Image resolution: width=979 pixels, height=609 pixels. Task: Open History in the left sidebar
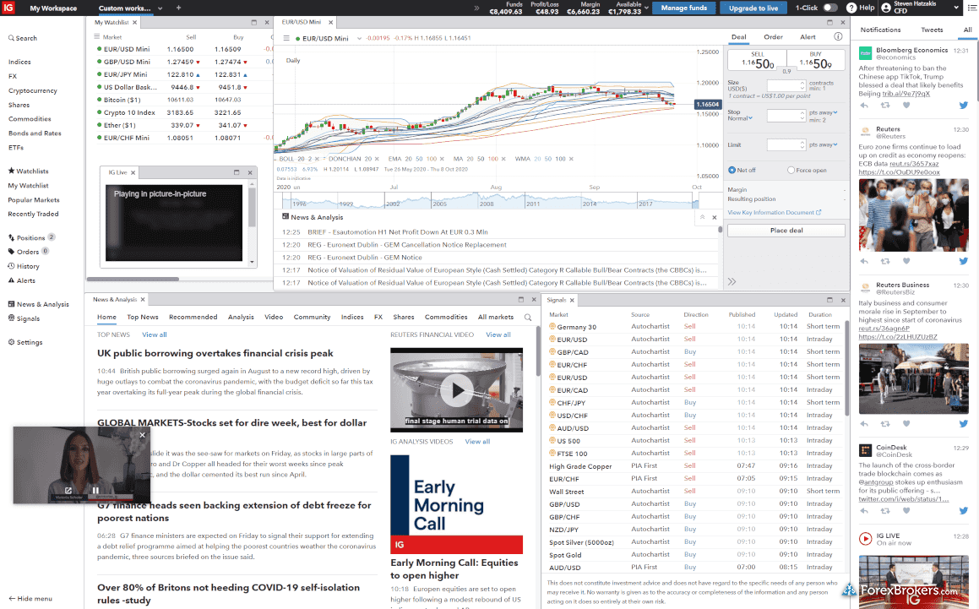coord(24,266)
